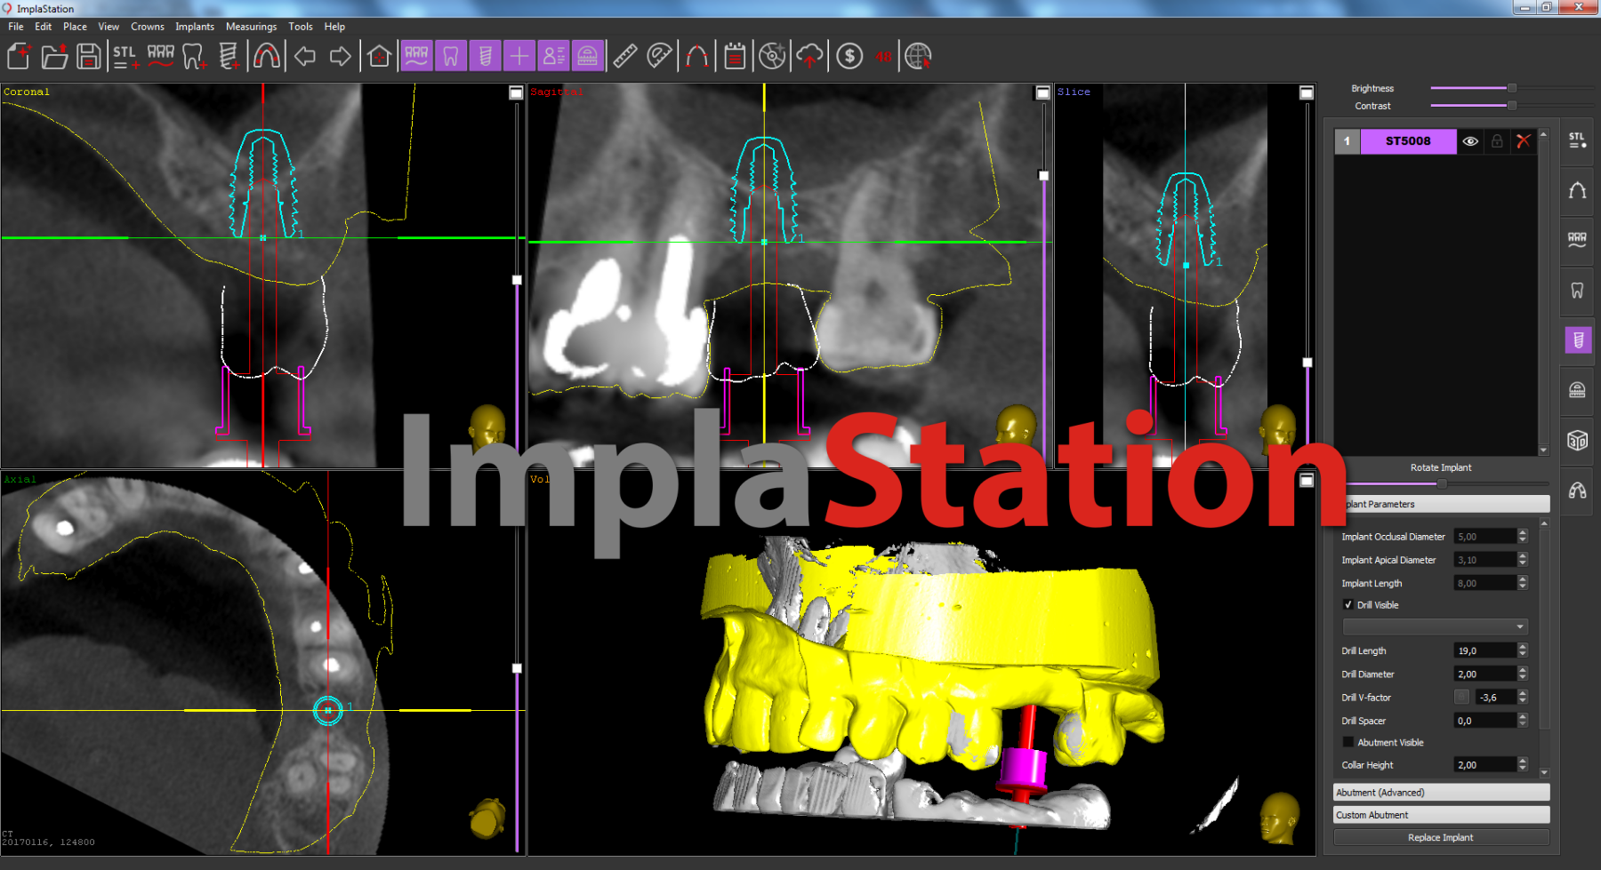Click the Implant Length spinner arrows

coord(1523,583)
